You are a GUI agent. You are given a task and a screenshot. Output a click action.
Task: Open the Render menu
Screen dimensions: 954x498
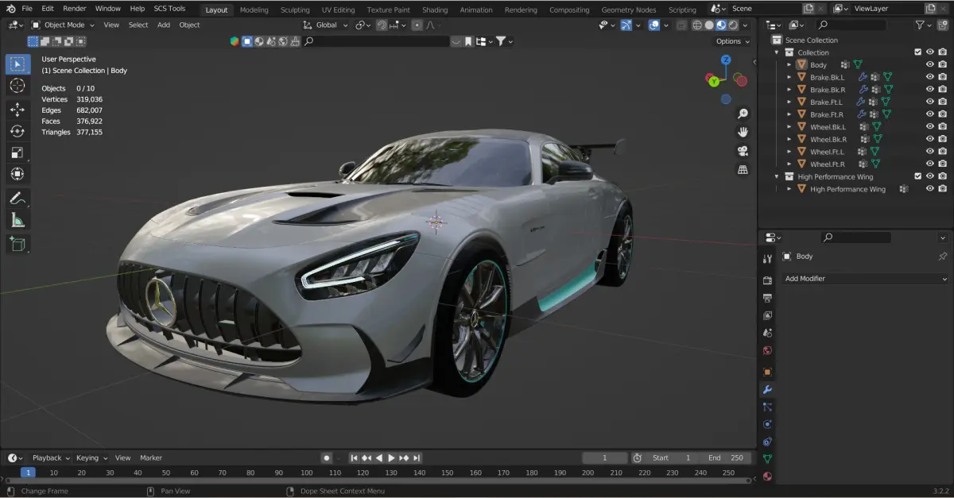click(75, 9)
